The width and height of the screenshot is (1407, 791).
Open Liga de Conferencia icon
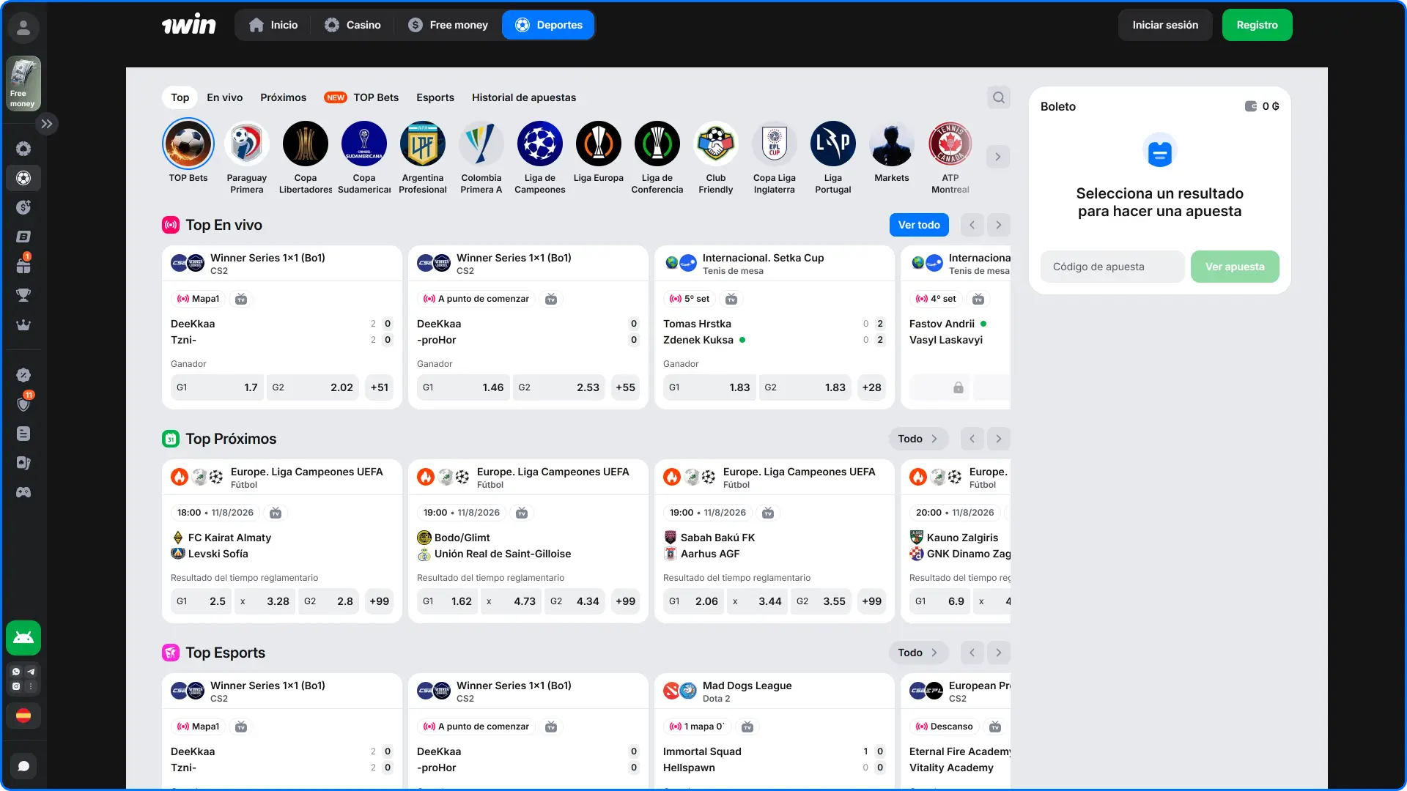(x=657, y=144)
